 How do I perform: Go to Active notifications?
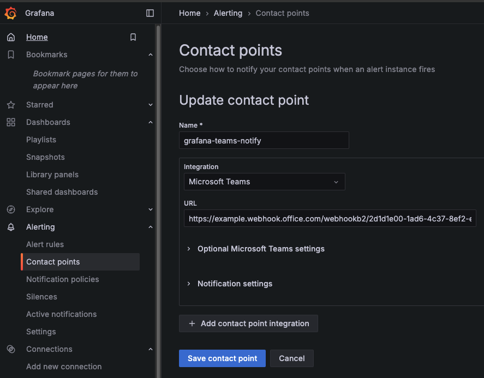click(x=62, y=314)
